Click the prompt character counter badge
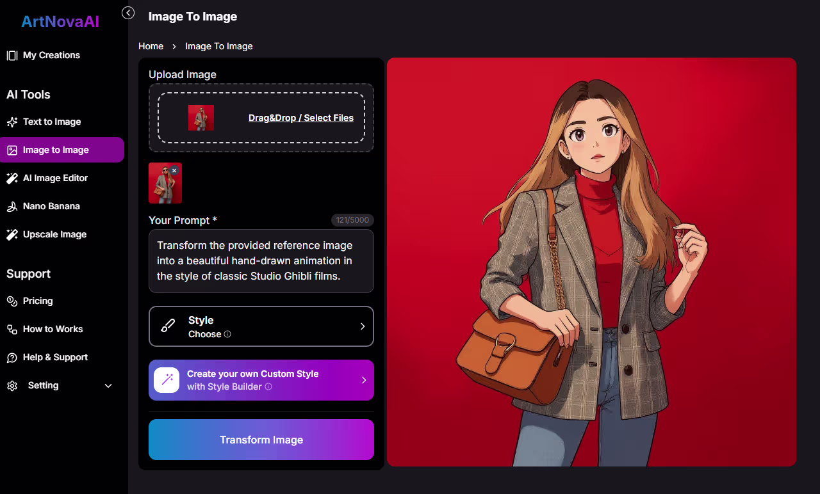This screenshot has width=820, height=494. pos(352,220)
